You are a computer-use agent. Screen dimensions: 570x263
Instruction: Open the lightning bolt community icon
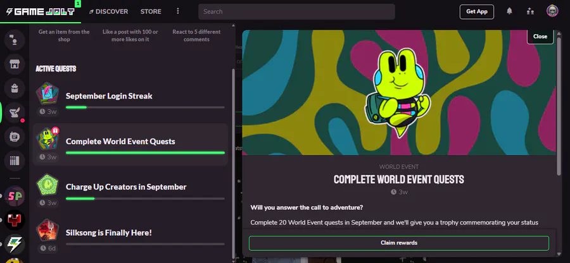click(15, 245)
